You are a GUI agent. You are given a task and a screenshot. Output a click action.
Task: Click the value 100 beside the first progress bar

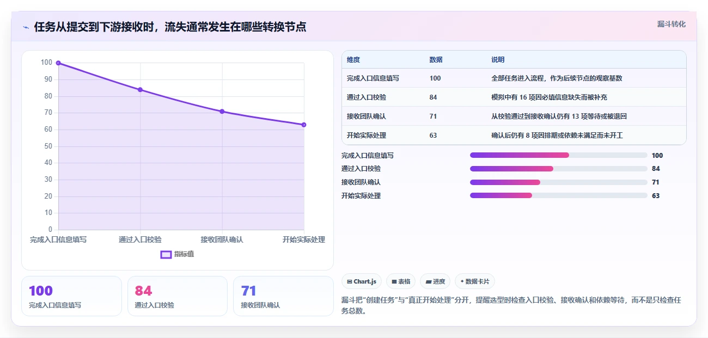coord(657,156)
